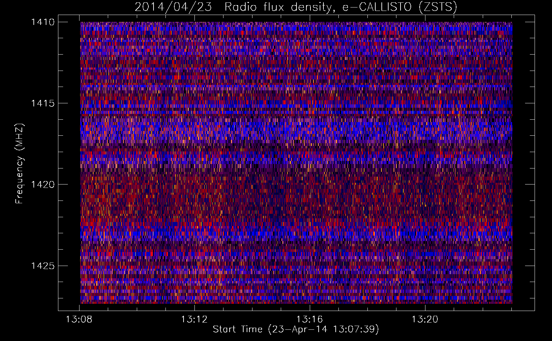Click the 13:20 time tick label
This screenshot has height=341, width=552.
pyautogui.click(x=425, y=319)
